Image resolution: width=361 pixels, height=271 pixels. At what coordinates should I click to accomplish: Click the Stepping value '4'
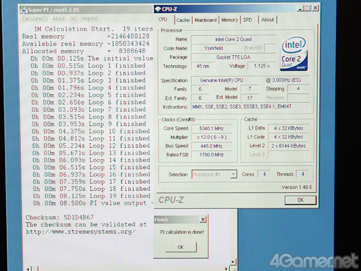click(x=298, y=89)
